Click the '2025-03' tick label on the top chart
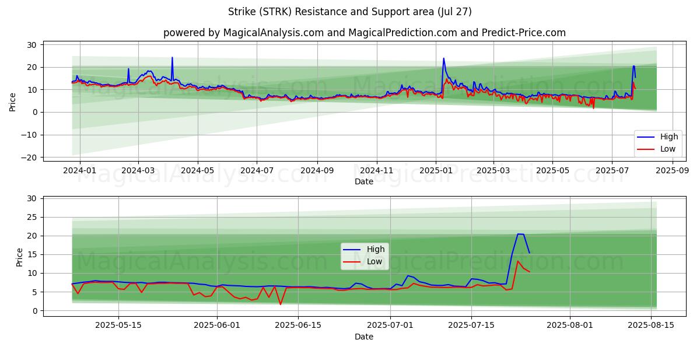700x350 pixels. point(494,171)
